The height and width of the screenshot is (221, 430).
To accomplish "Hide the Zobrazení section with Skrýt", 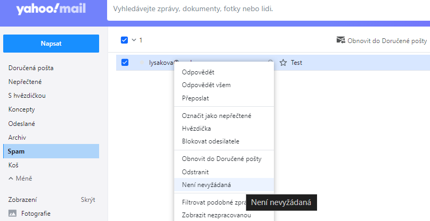I will (88, 200).
